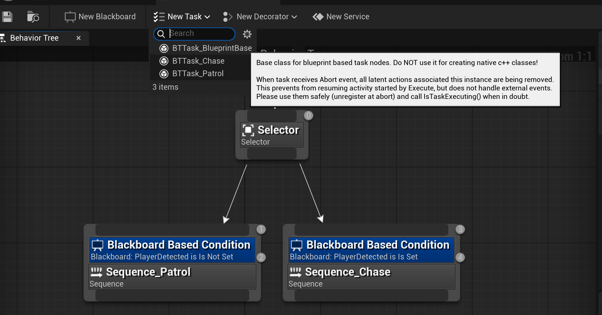Click the Sequence_Patrol node top input pin
Image resolution: width=602 pixels, height=315 pixels.
172,230
